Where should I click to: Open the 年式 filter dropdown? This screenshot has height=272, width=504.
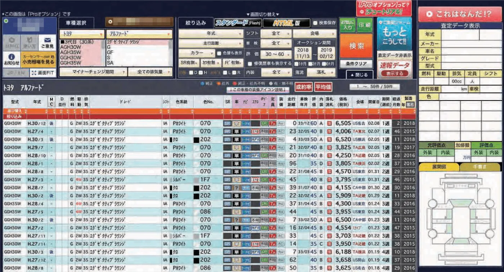pos(211,34)
